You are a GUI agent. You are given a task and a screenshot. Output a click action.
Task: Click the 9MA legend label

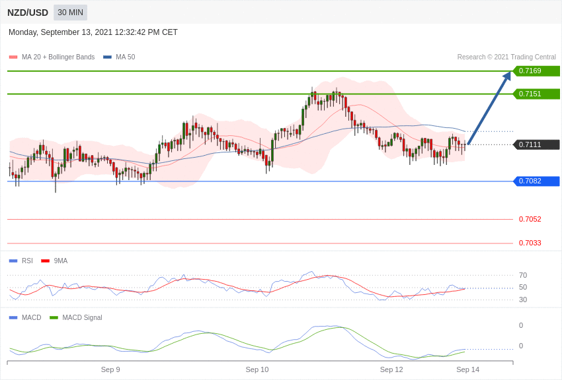point(61,261)
